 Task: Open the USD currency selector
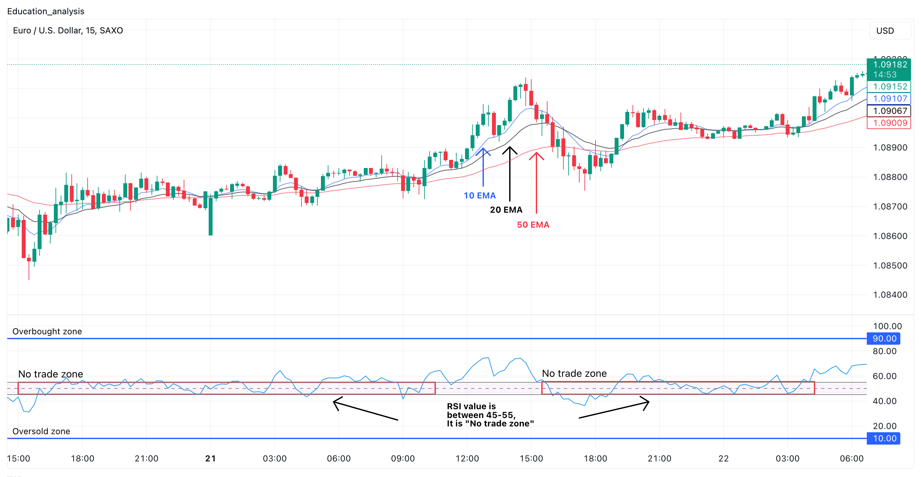[885, 31]
